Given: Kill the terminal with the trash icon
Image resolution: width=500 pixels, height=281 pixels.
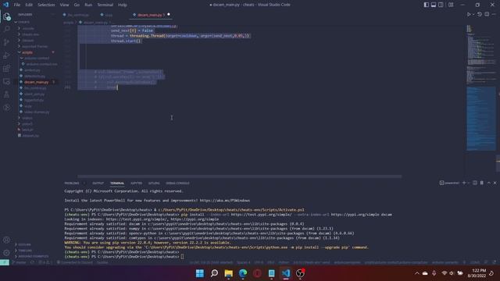Looking at the screenshot, I should click(x=482, y=183).
